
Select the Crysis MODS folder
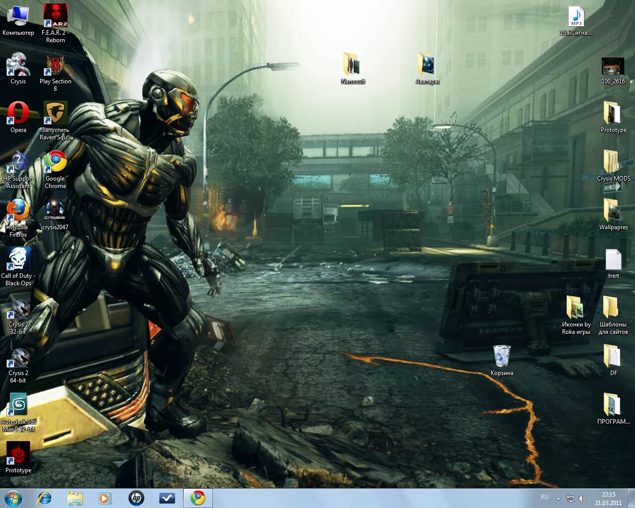point(613,166)
